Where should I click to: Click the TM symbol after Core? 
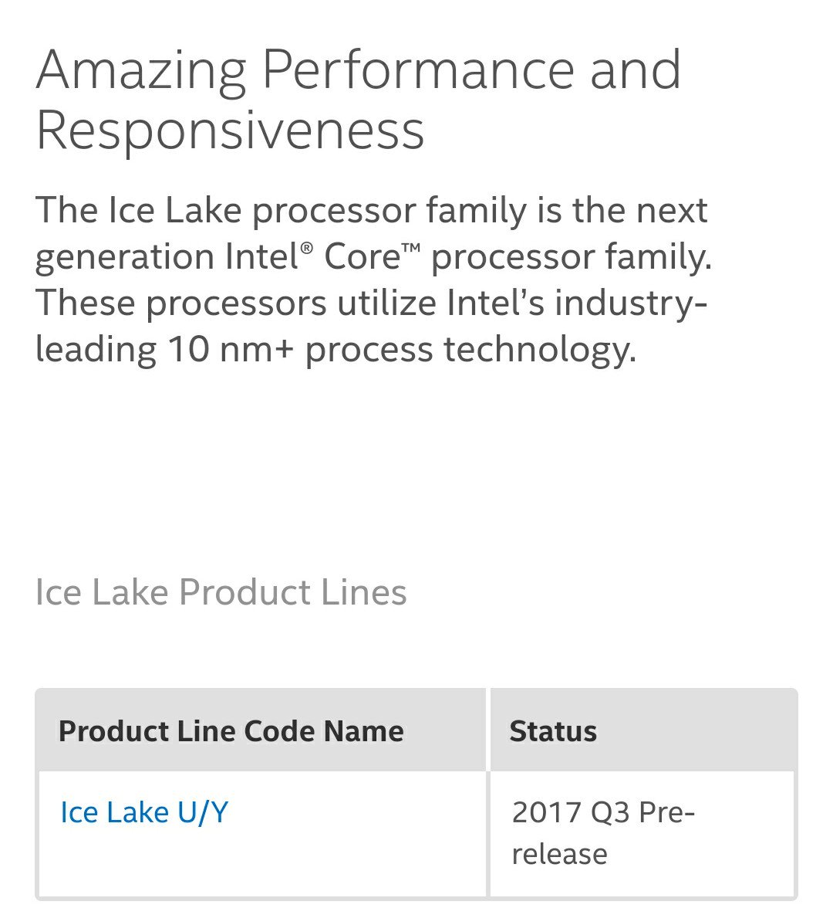410,249
